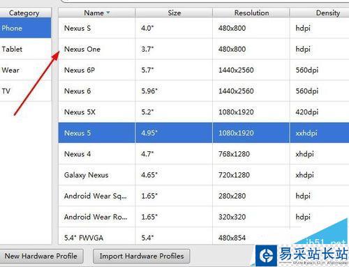This screenshot has width=349, height=267.
Task: Click the 1440x2560 resolution in Nexus 6 row
Action: coord(251,91)
